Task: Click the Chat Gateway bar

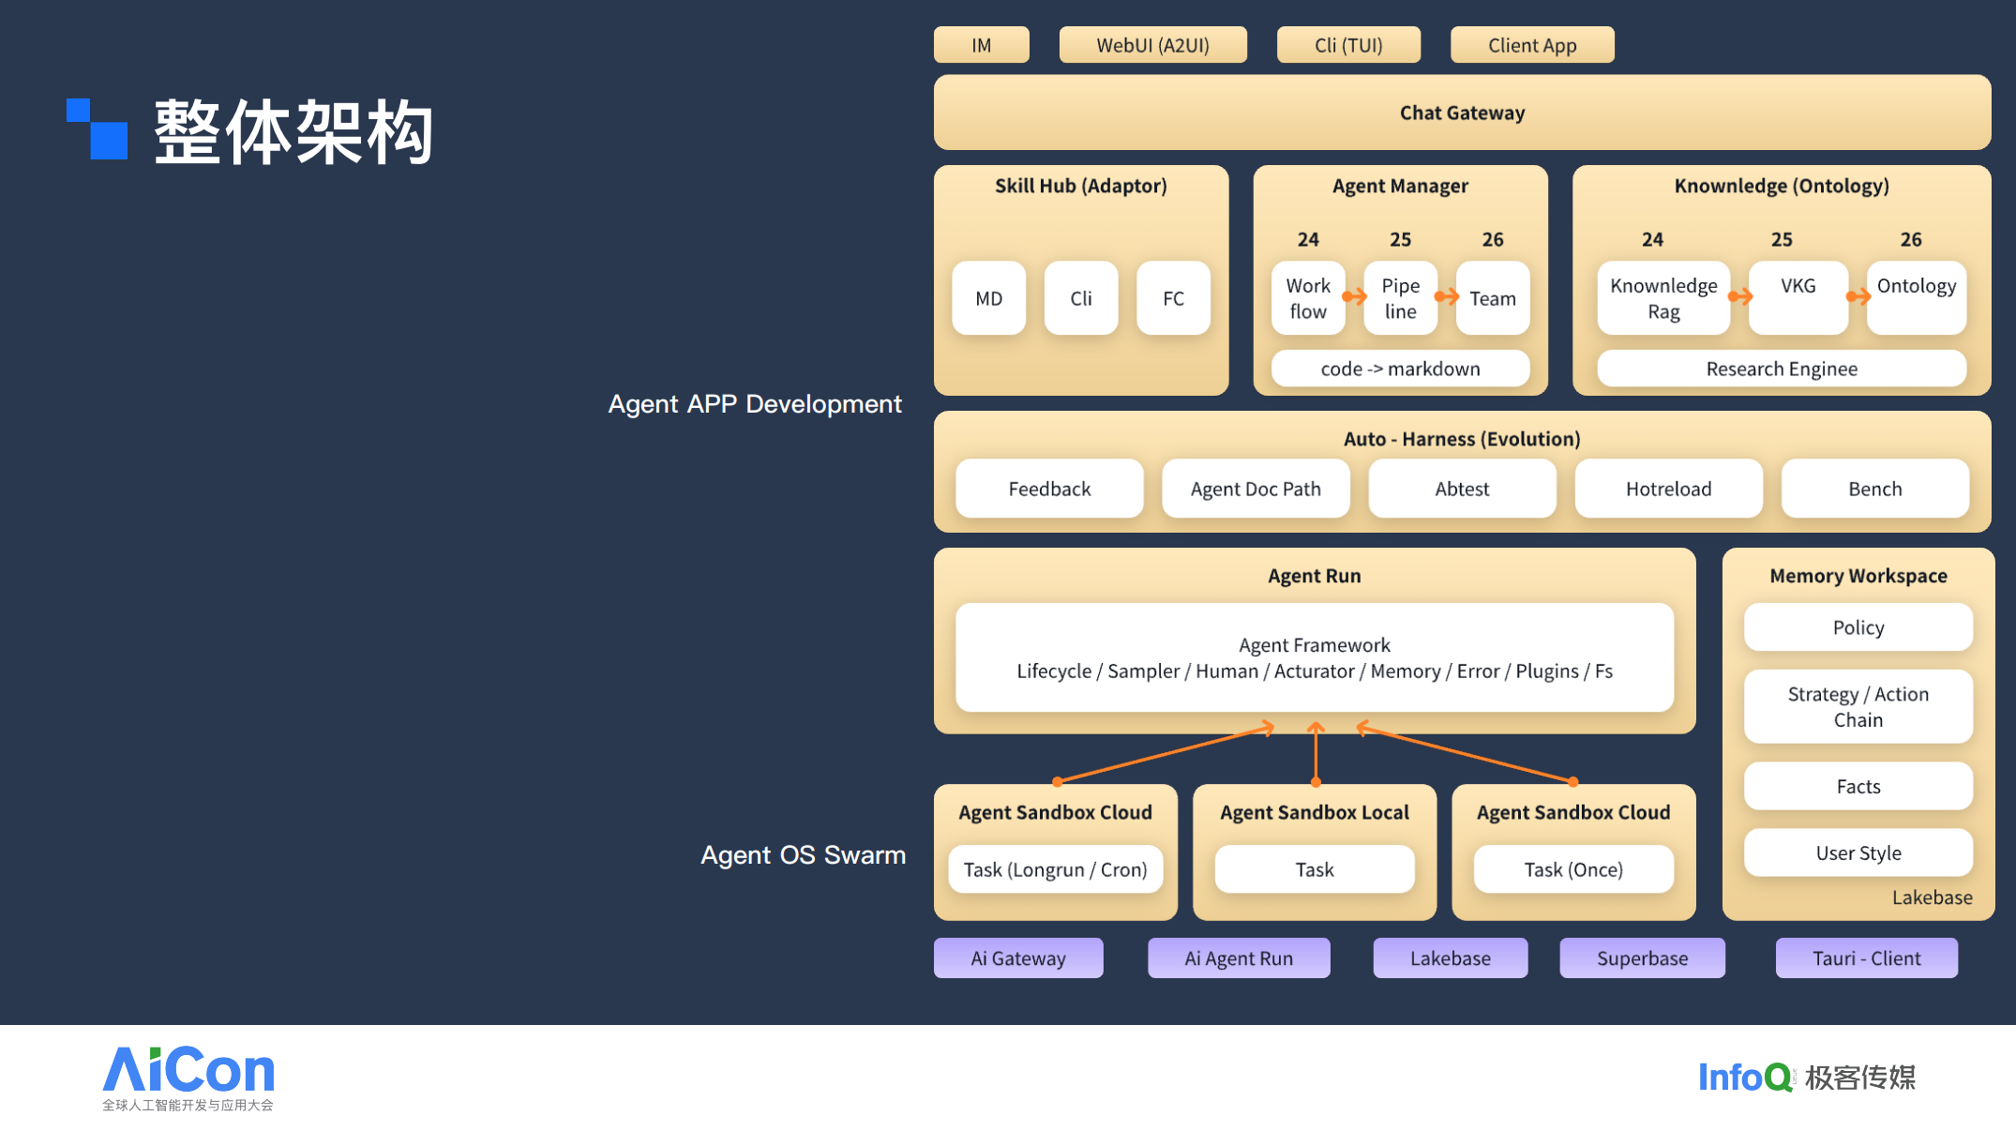Action: (1462, 113)
